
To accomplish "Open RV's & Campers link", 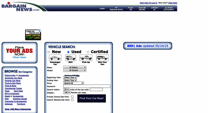I will click(12, 93).
